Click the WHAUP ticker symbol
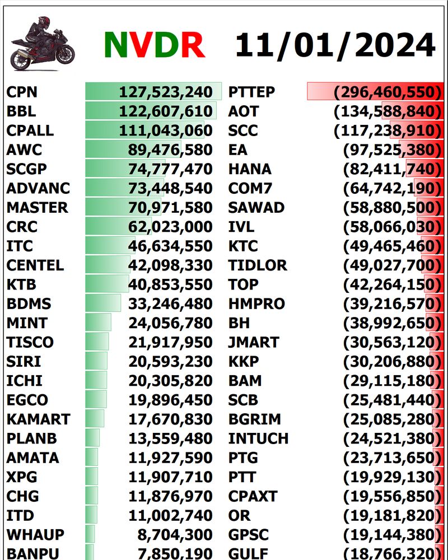This screenshot has width=448, height=560. click(x=35, y=534)
